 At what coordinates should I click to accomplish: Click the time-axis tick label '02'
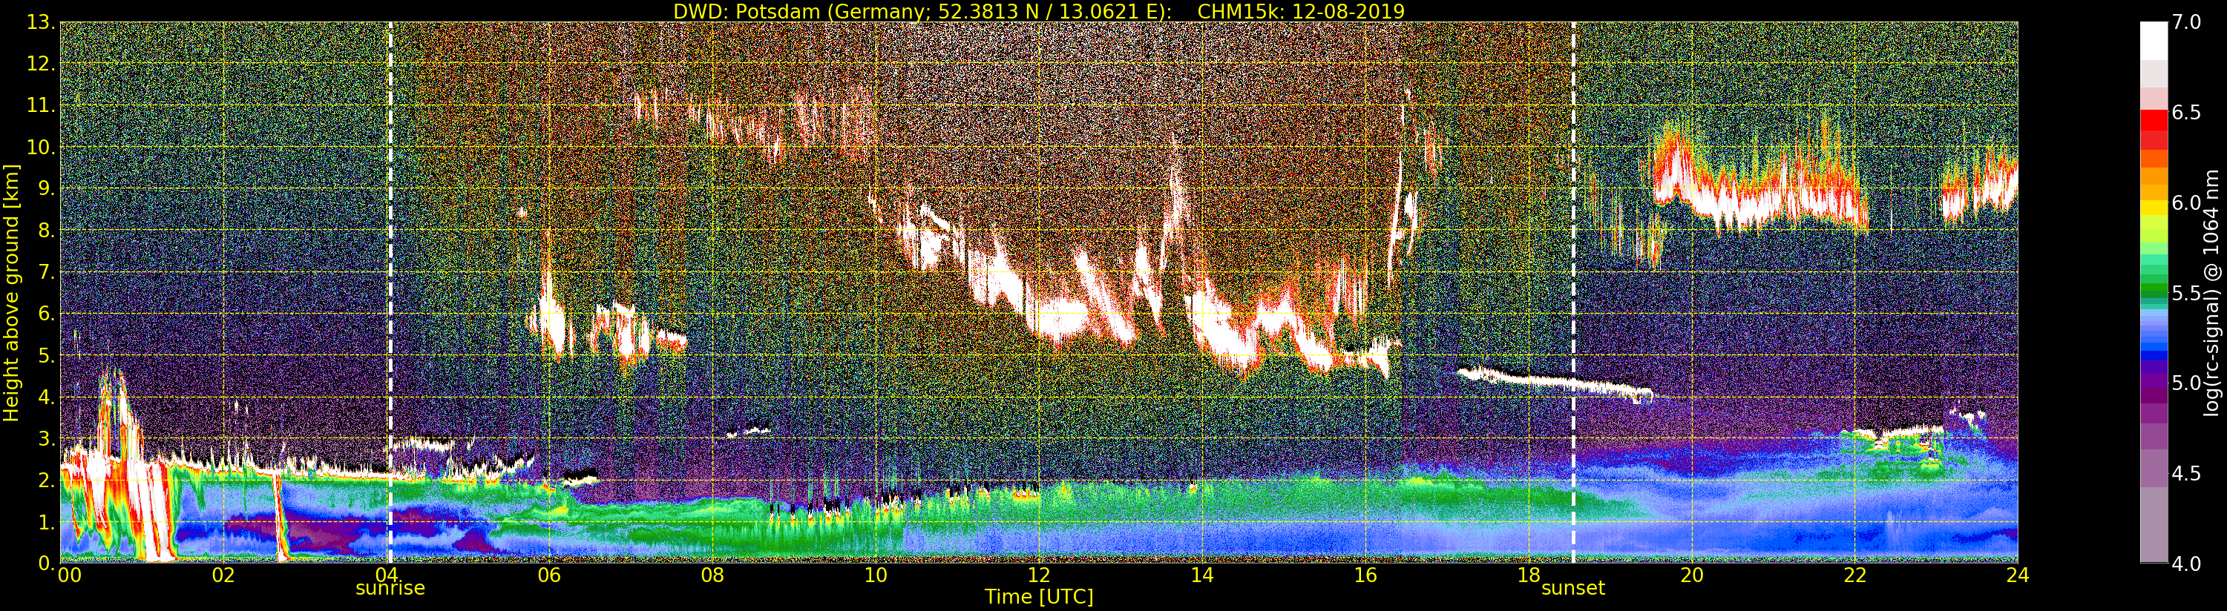(223, 575)
